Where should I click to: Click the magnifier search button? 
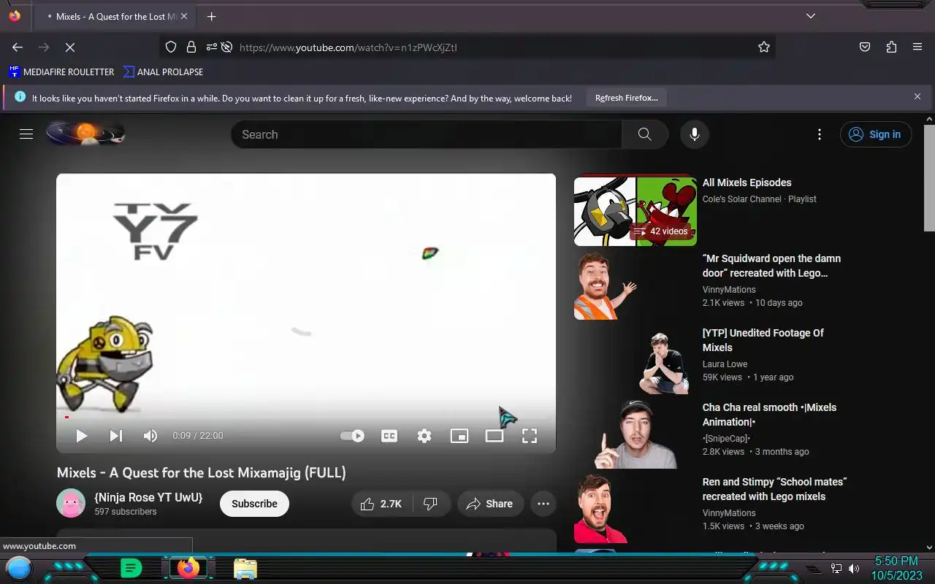coord(645,134)
